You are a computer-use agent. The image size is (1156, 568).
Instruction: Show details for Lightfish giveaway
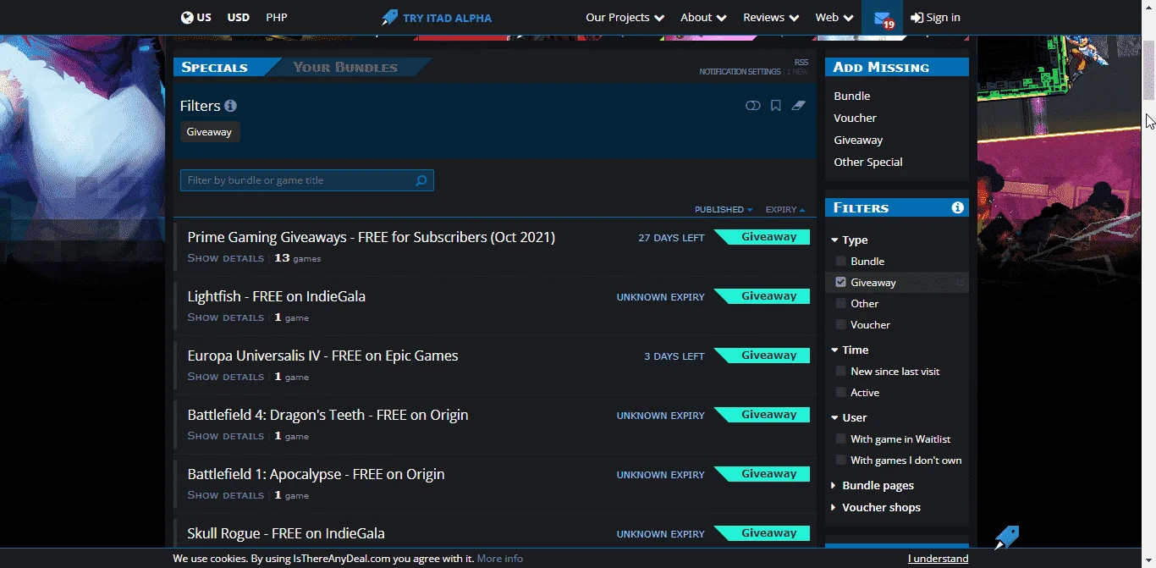point(226,317)
